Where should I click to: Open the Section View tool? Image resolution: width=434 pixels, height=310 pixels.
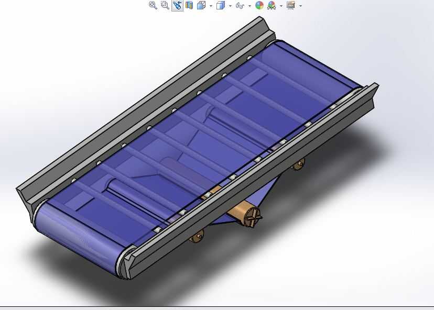pyautogui.click(x=189, y=5)
